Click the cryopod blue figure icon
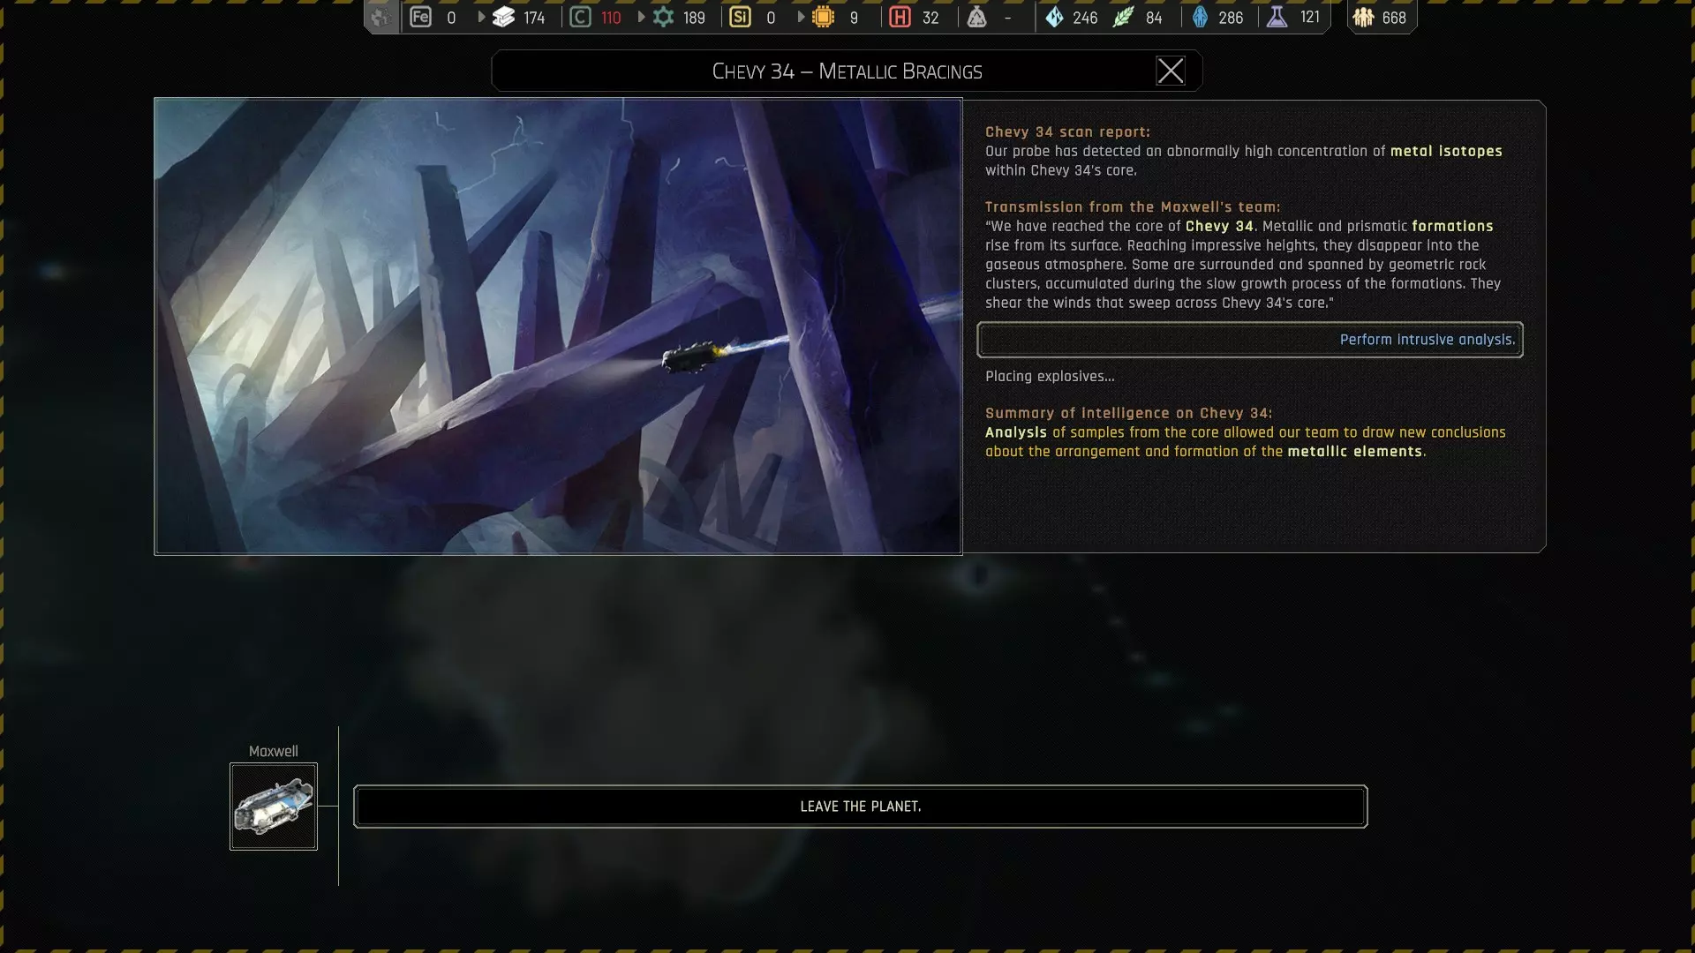Screen dimensions: 1695x953 tap(1200, 17)
